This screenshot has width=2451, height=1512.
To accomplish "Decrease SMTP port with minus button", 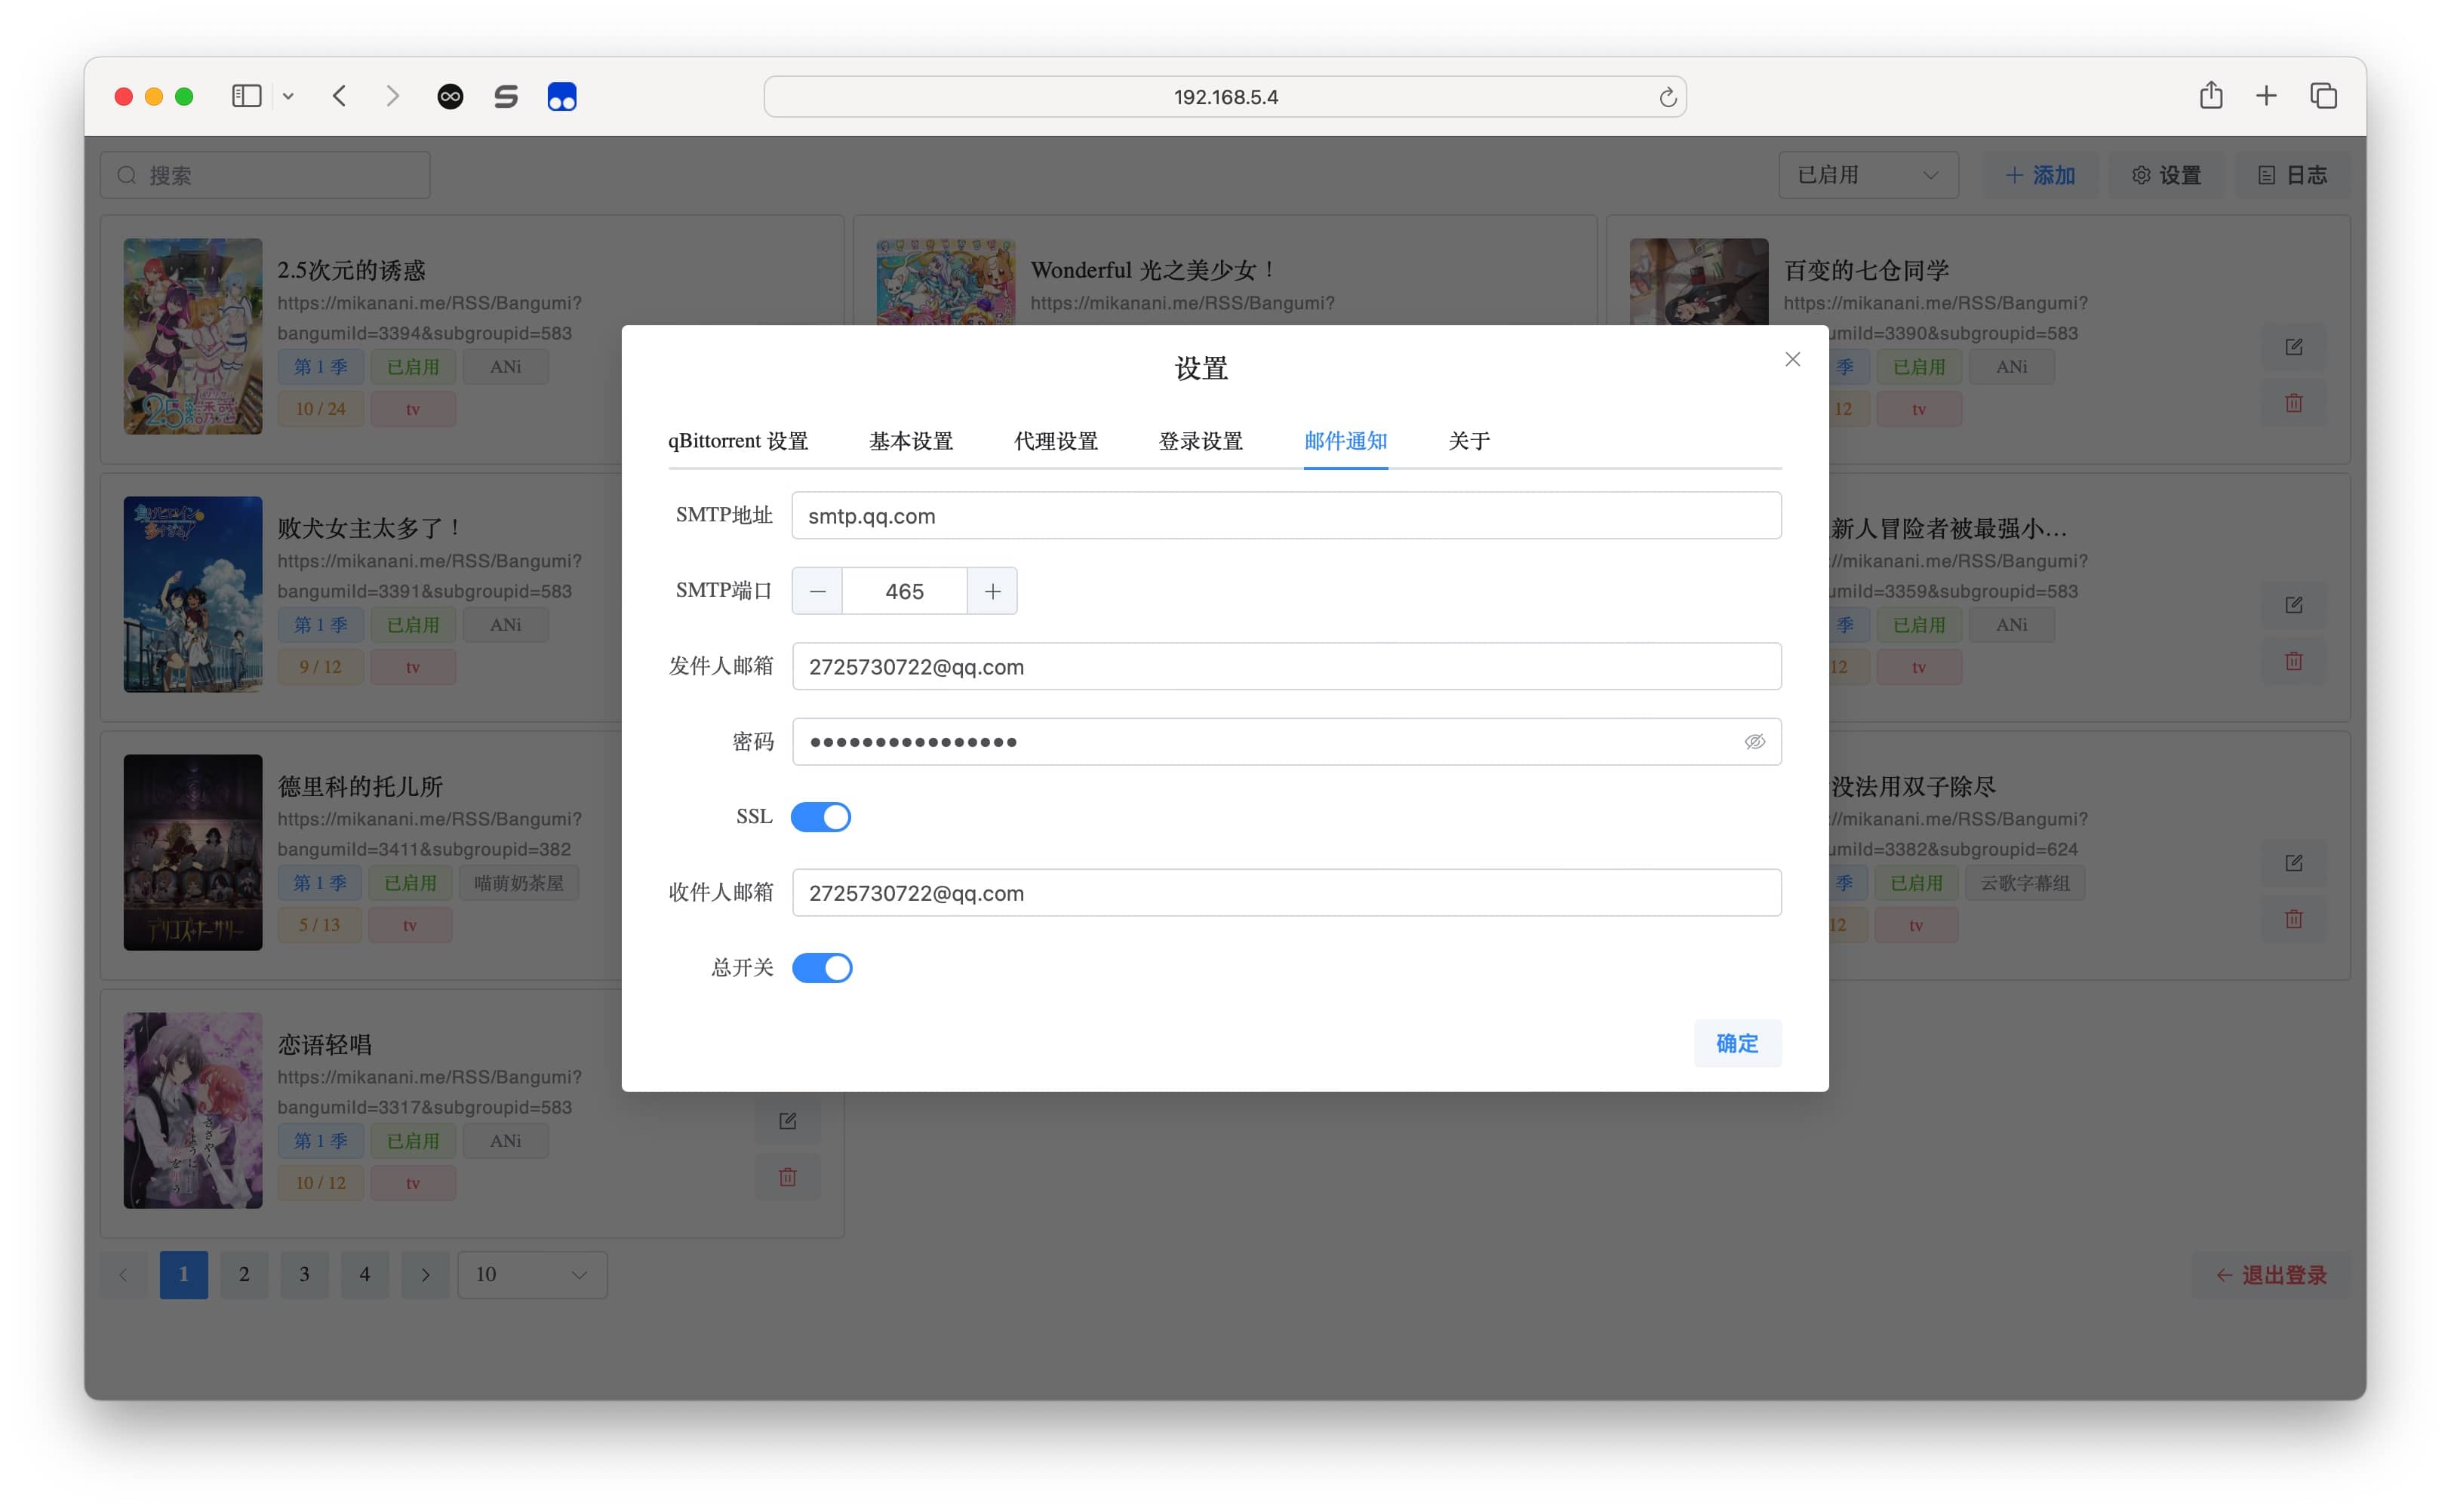I will click(817, 591).
